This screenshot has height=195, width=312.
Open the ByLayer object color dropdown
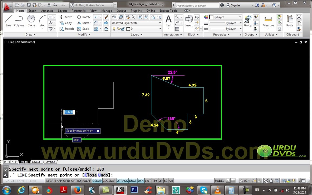(x=226, y=17)
